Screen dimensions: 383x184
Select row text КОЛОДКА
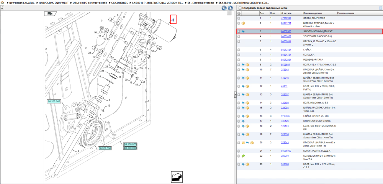click(x=309, y=54)
